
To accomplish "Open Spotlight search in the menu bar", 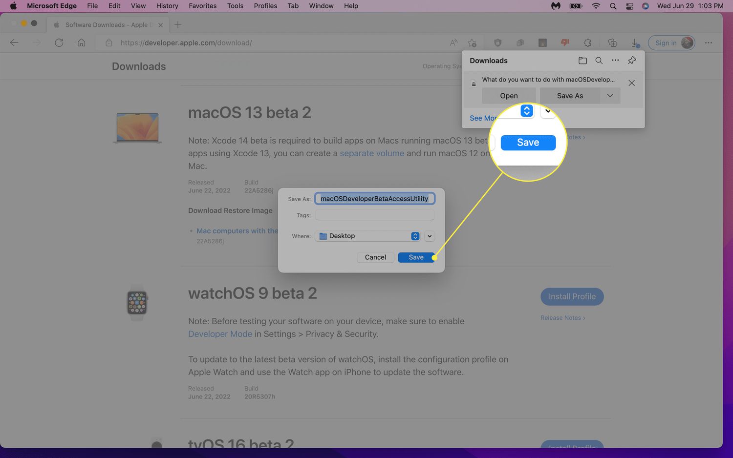I will pos(613,6).
